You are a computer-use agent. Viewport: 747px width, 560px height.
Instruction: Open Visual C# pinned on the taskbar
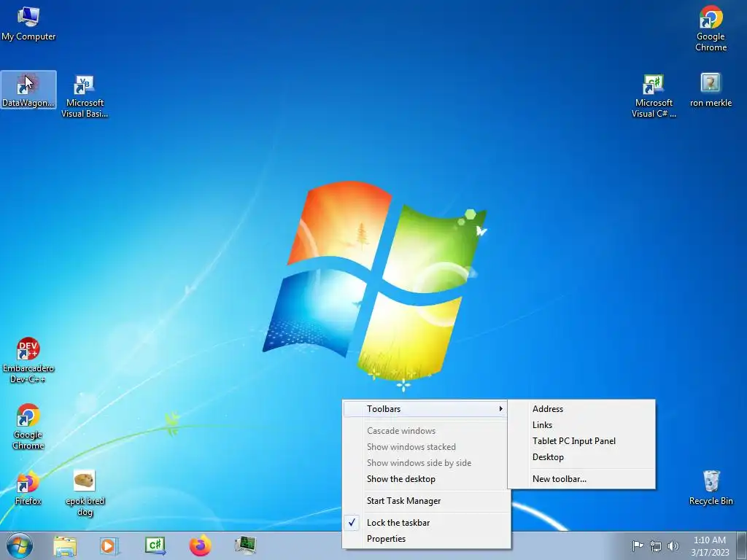pyautogui.click(x=155, y=545)
